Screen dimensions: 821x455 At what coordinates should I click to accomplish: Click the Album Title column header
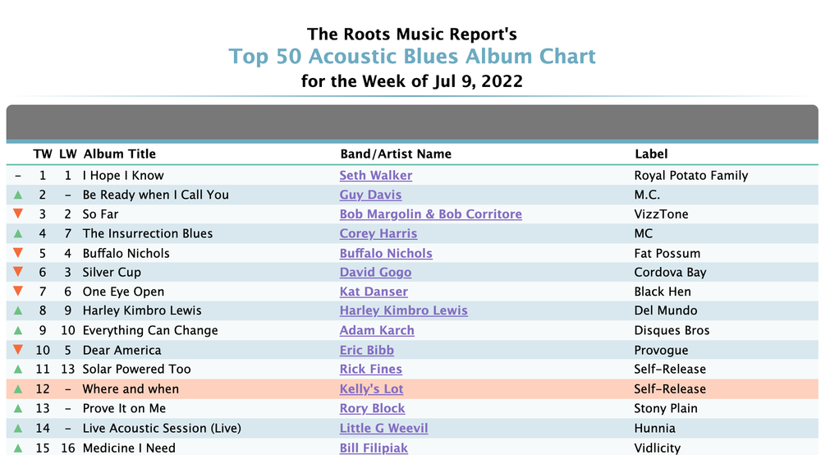coord(119,154)
